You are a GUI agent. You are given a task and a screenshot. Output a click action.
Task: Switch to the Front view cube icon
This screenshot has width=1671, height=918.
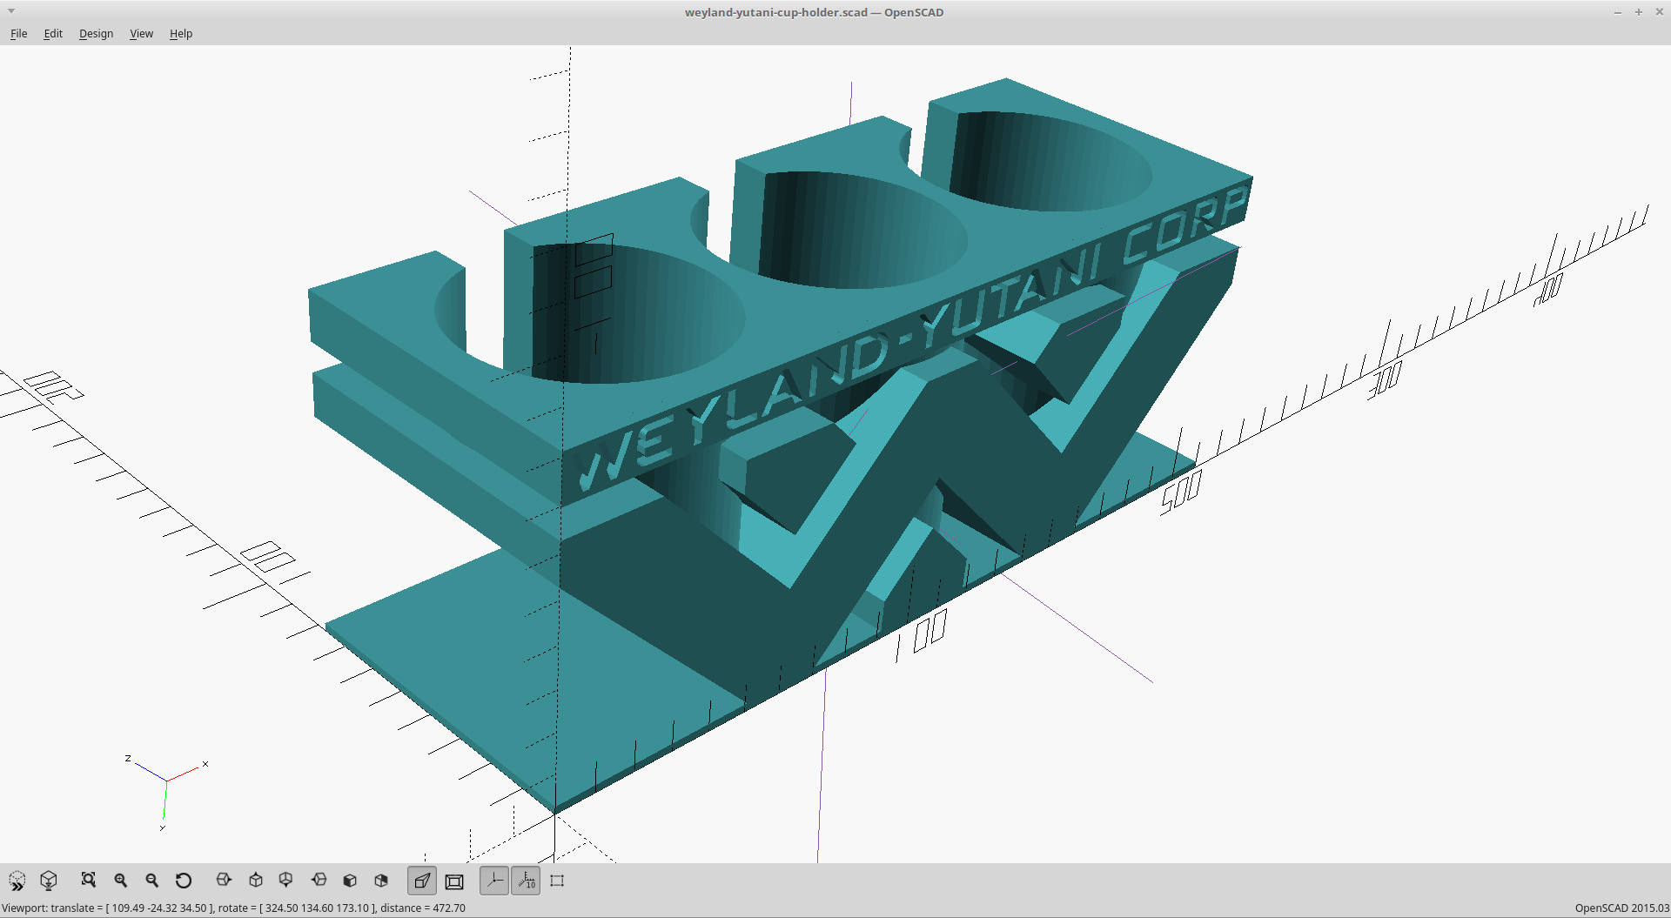pos(350,881)
